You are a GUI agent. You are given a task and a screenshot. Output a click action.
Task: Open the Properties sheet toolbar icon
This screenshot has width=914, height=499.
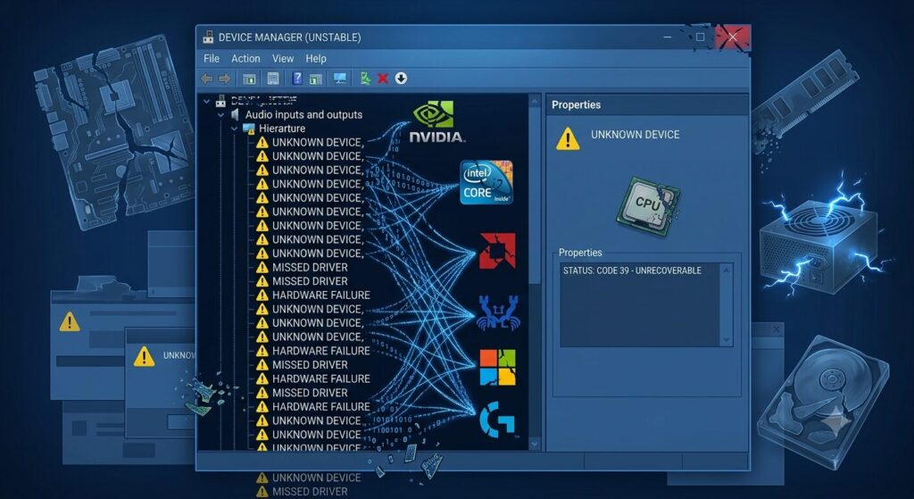coord(272,79)
